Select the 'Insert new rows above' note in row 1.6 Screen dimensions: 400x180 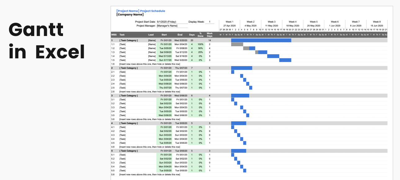(x=150, y=64)
